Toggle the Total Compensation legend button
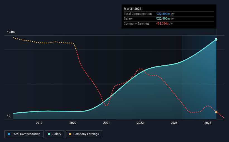229x142 pixels. (x=24, y=134)
